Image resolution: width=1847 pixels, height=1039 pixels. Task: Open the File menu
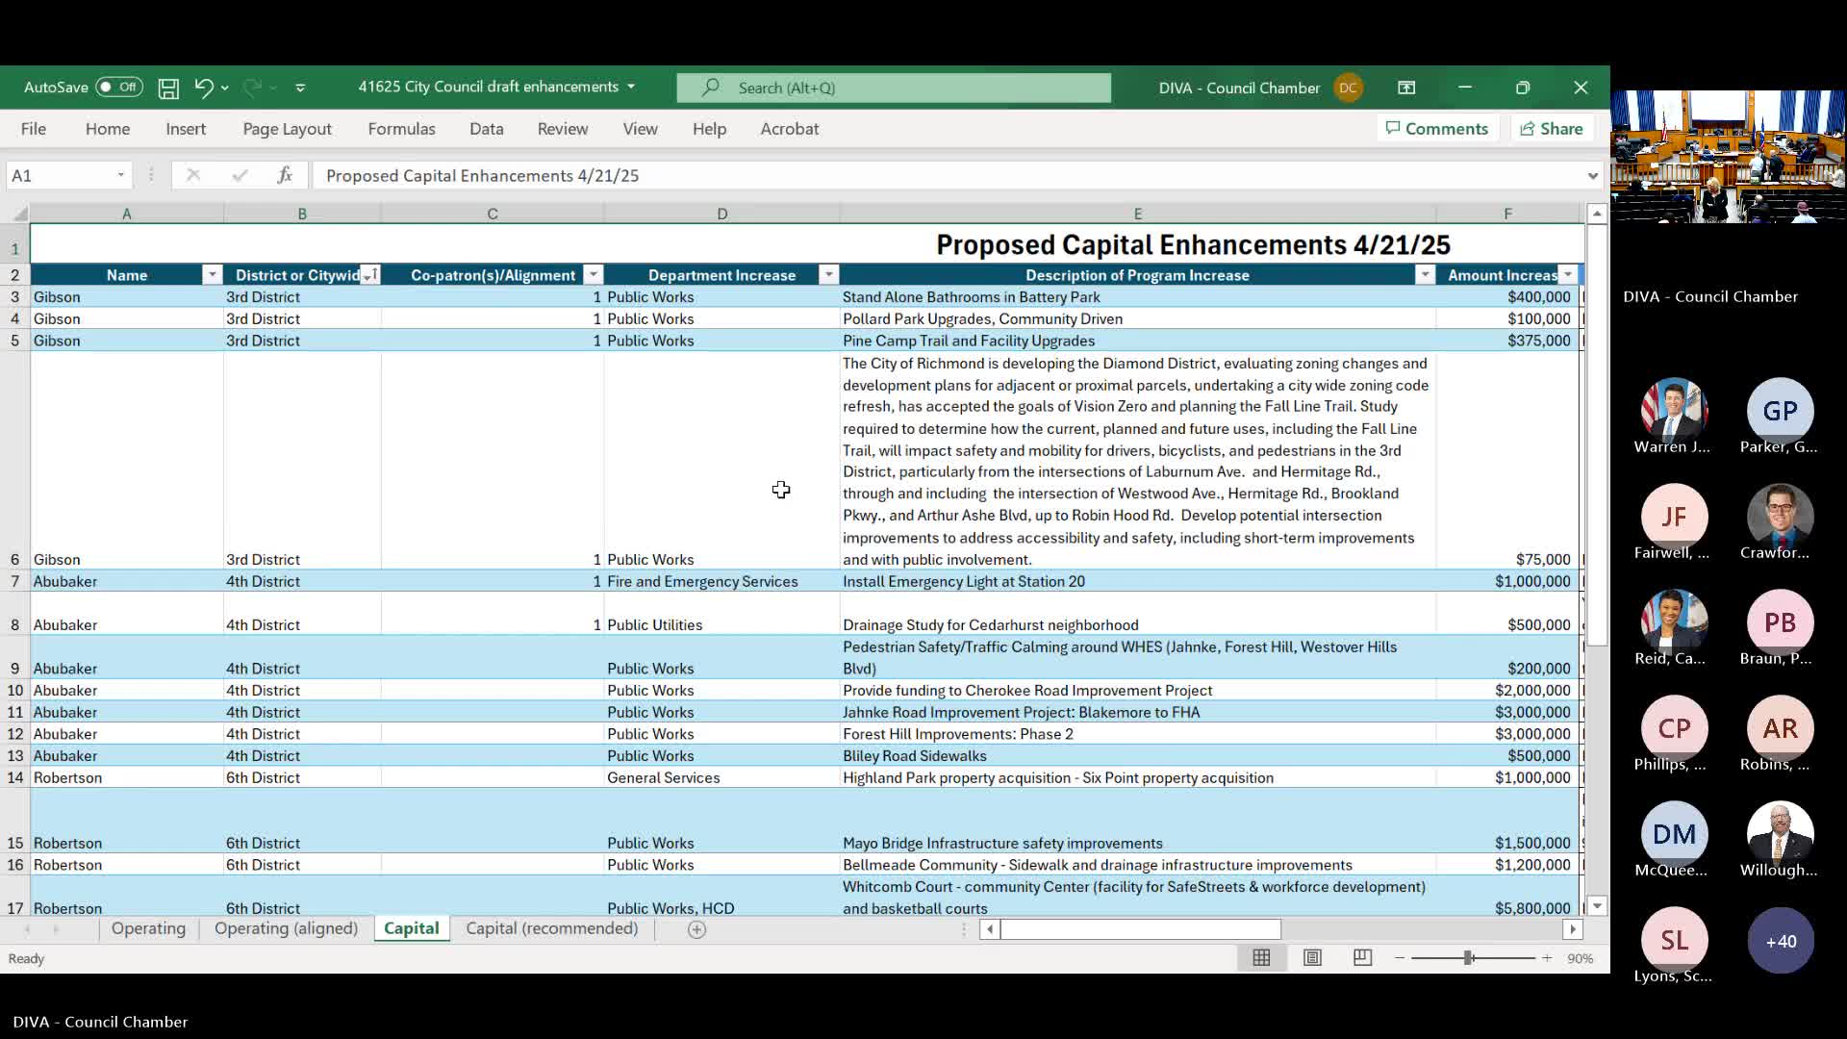[x=34, y=129]
